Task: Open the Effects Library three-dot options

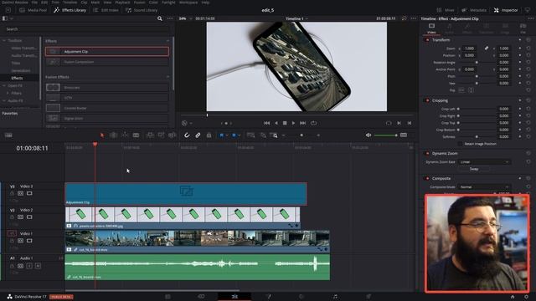Action: pos(170,18)
